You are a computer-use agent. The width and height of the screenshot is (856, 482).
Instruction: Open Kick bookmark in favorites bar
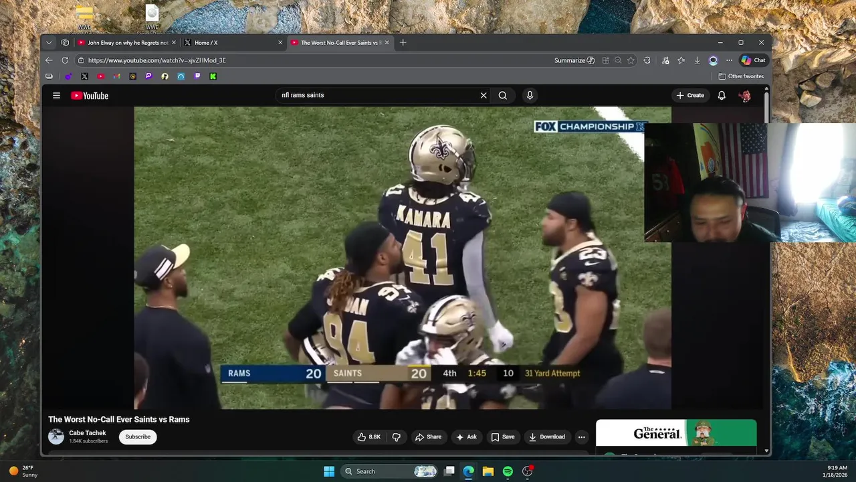(x=213, y=76)
